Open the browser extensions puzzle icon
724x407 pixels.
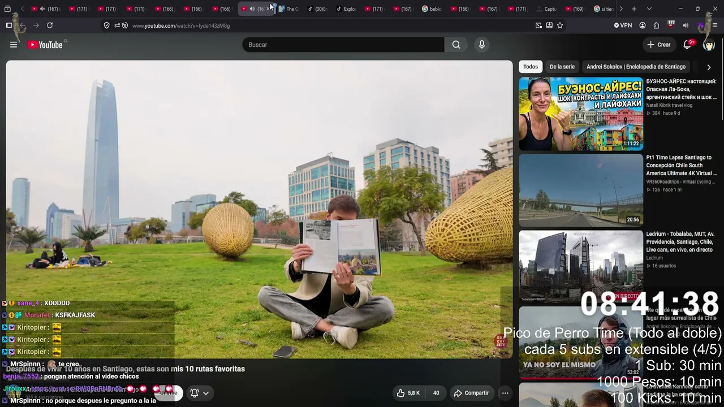coord(656,25)
